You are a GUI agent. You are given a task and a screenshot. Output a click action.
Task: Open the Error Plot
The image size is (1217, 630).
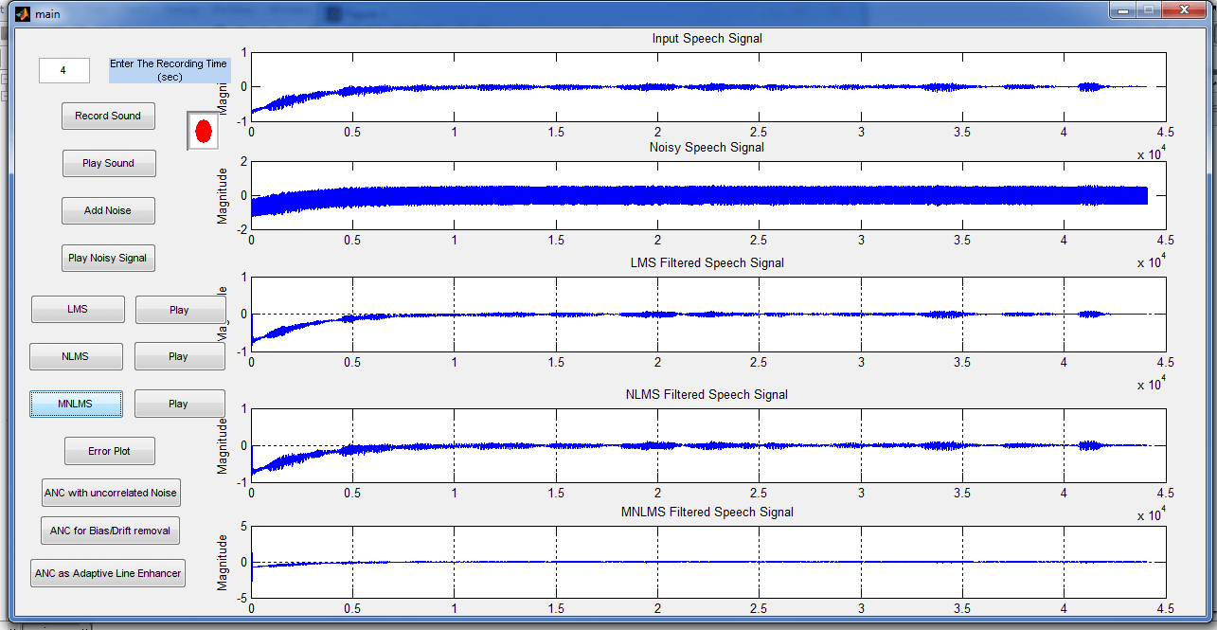[109, 451]
